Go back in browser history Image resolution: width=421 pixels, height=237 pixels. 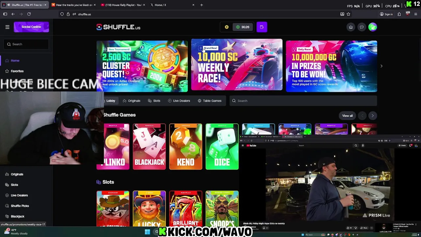13,14
